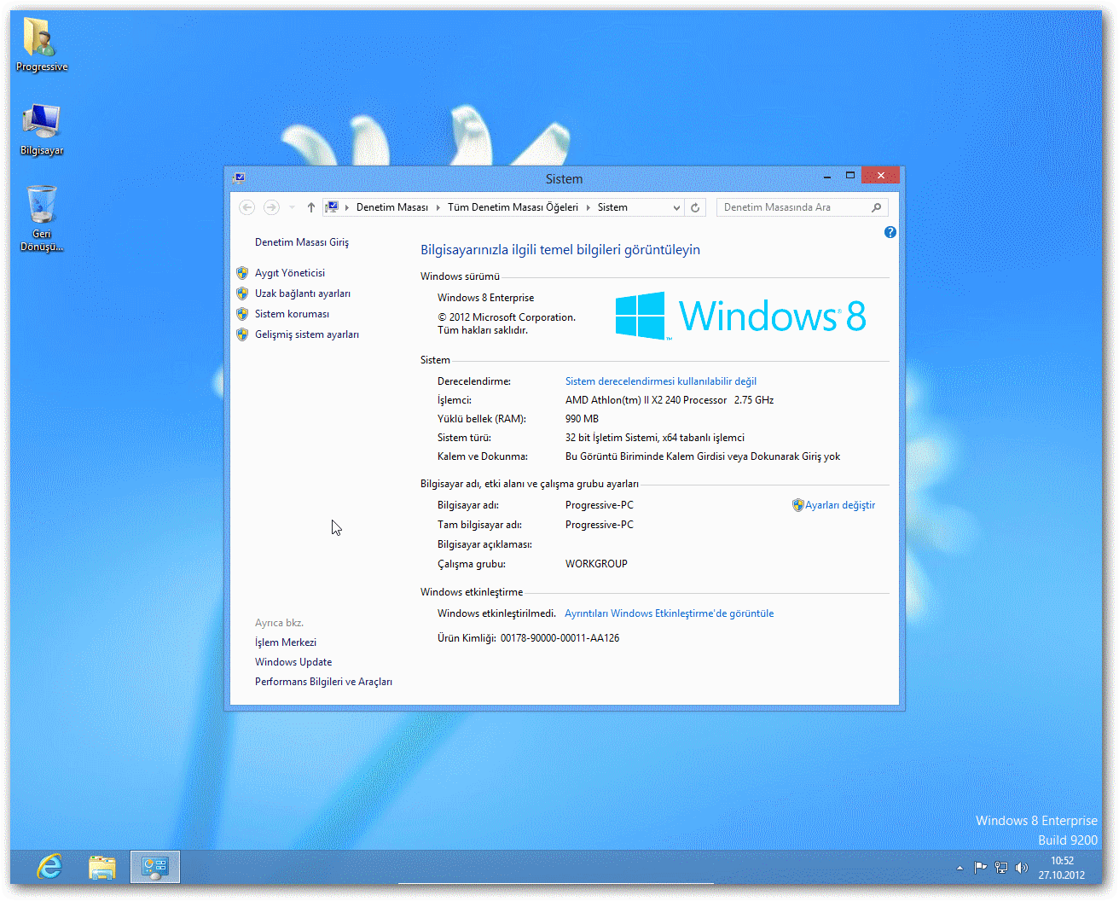Viewport: 1119px width, 901px height.
Task: Open Gelişmiş sistem ayarları
Action: 307,334
